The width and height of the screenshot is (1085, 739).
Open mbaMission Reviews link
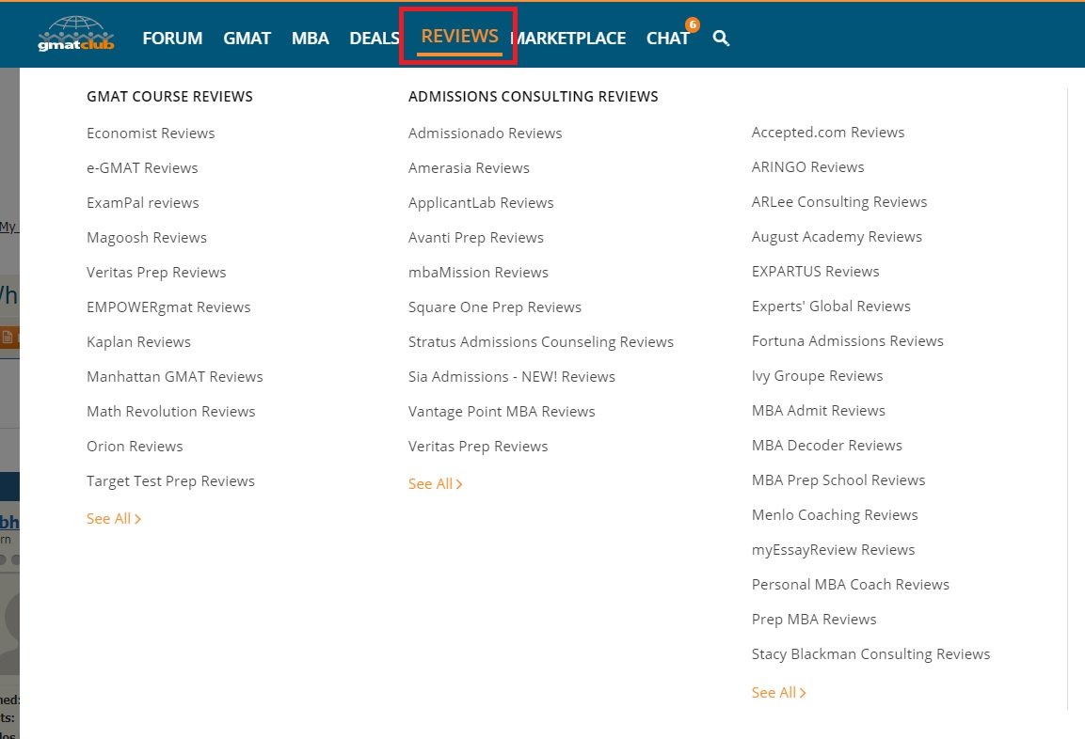click(478, 273)
